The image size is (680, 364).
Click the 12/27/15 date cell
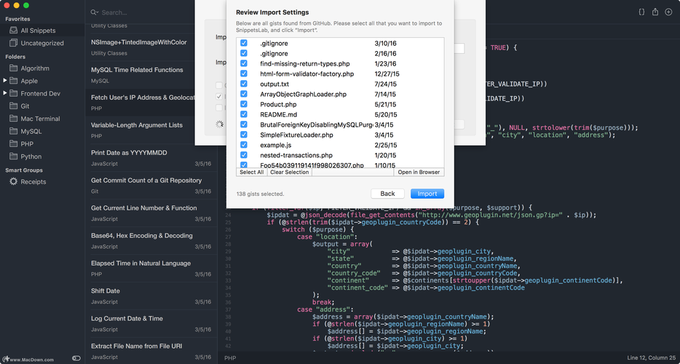point(387,74)
